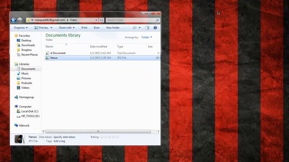
Task: Click the Local Disk (C:) drive icon
Action: (x=19, y=111)
